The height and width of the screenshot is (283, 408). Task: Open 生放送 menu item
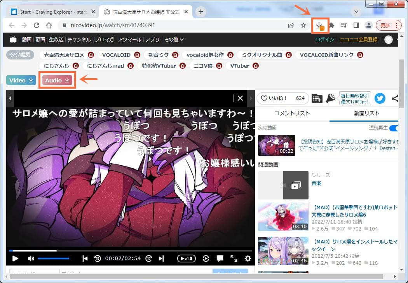click(x=56, y=40)
